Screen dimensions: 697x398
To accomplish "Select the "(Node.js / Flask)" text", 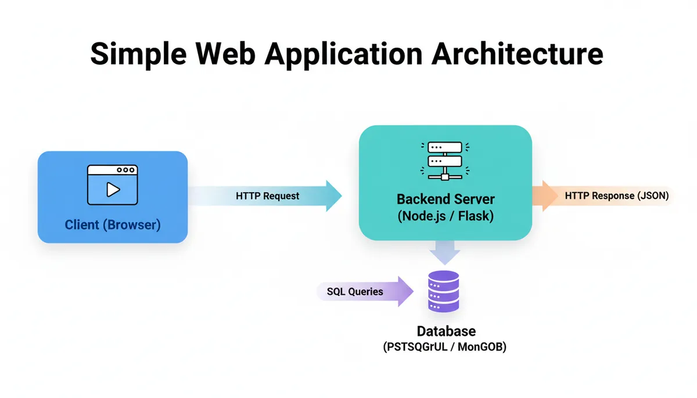I will coord(445,217).
